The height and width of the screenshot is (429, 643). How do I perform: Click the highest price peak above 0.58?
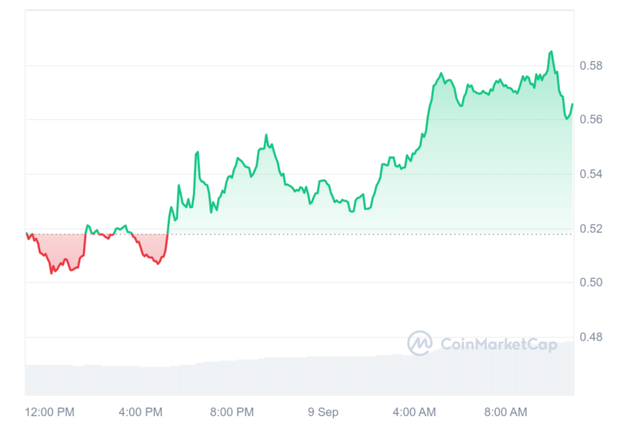pyautogui.click(x=551, y=51)
